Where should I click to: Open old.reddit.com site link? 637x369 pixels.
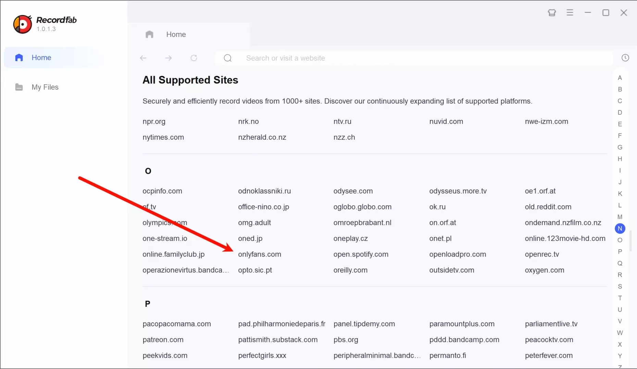[x=548, y=207]
